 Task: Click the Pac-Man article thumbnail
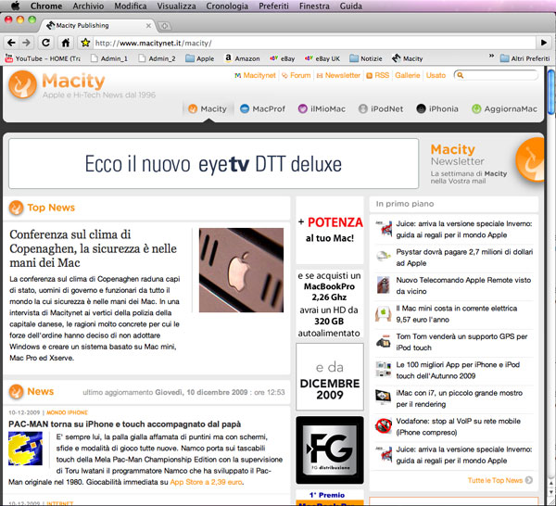pos(26,449)
